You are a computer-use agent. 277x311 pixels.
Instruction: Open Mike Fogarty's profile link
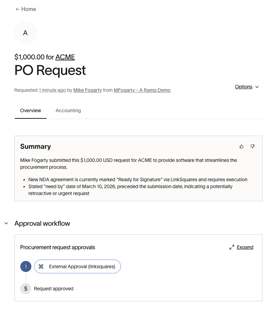coord(88,90)
